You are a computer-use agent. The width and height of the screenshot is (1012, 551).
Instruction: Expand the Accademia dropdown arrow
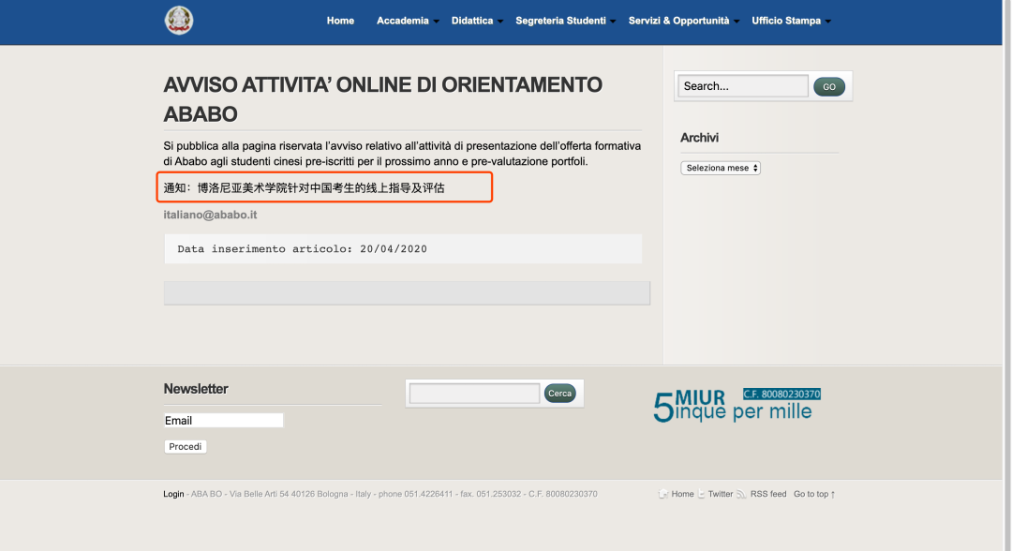(437, 22)
